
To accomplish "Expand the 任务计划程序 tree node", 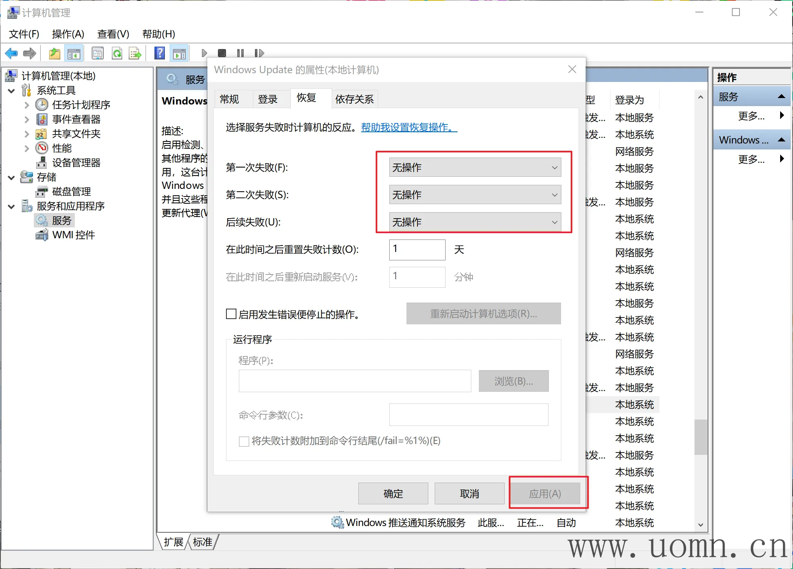I will tap(27, 105).
